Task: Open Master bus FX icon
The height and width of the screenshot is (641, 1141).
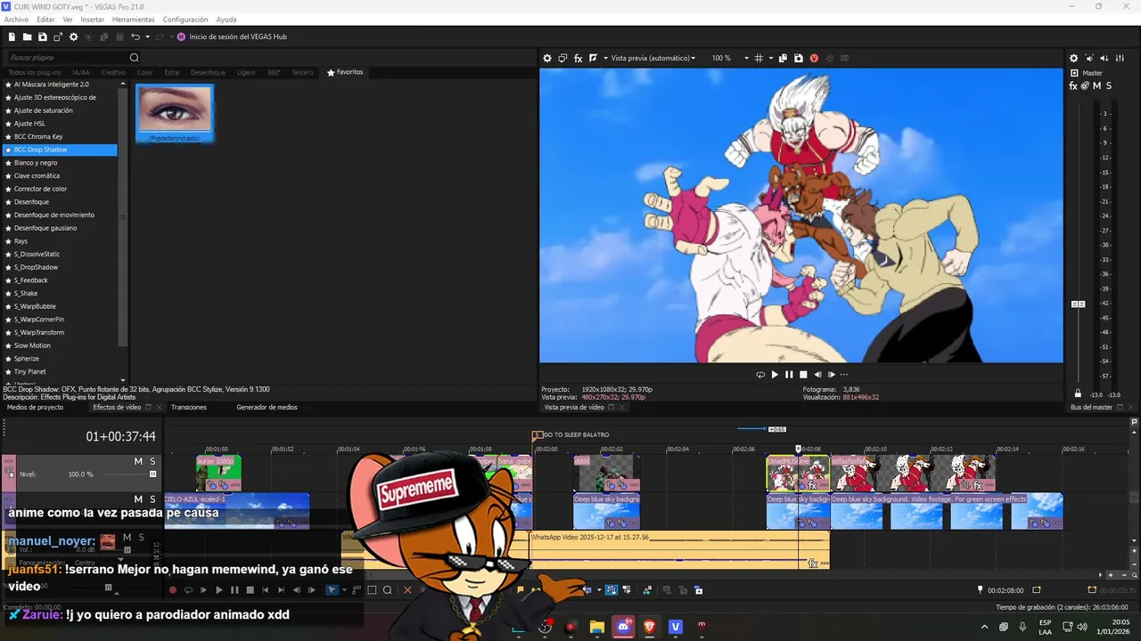Action: [1073, 85]
